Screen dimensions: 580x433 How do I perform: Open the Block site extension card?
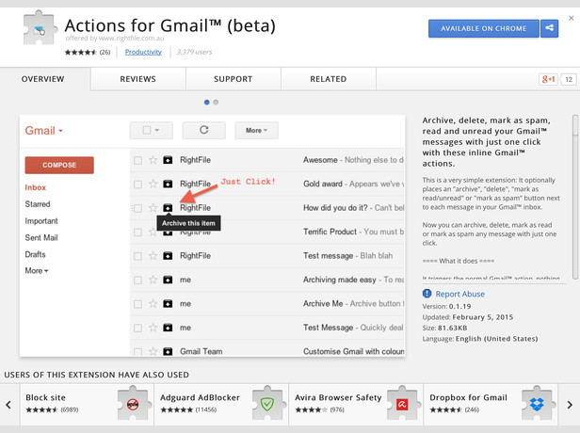point(87,405)
